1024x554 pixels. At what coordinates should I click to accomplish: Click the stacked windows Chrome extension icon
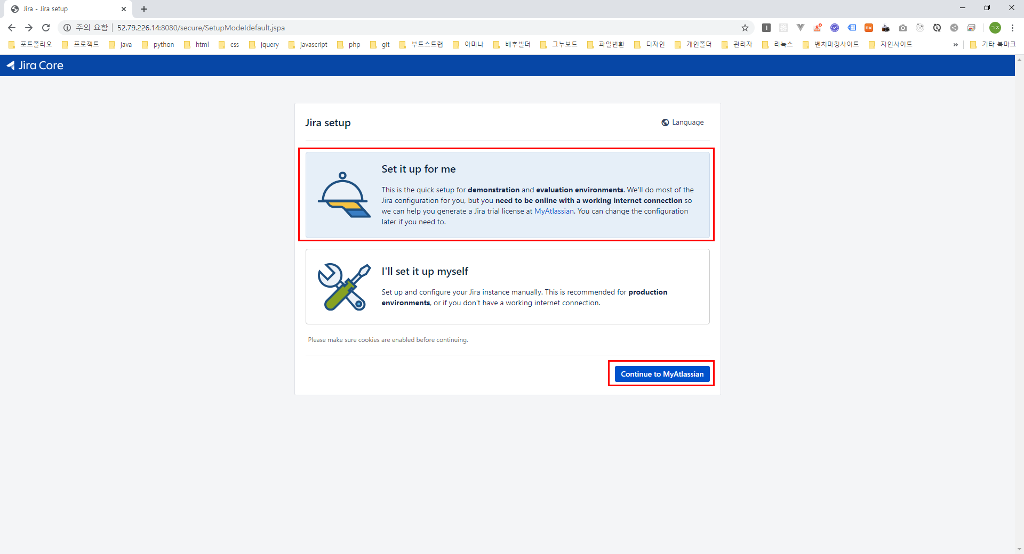pyautogui.click(x=971, y=28)
